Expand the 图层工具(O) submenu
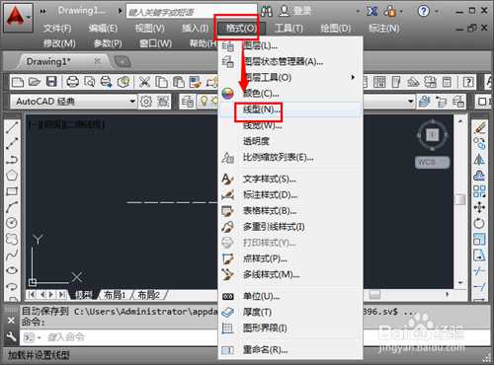The width and height of the screenshot is (494, 365). pyautogui.click(x=290, y=77)
